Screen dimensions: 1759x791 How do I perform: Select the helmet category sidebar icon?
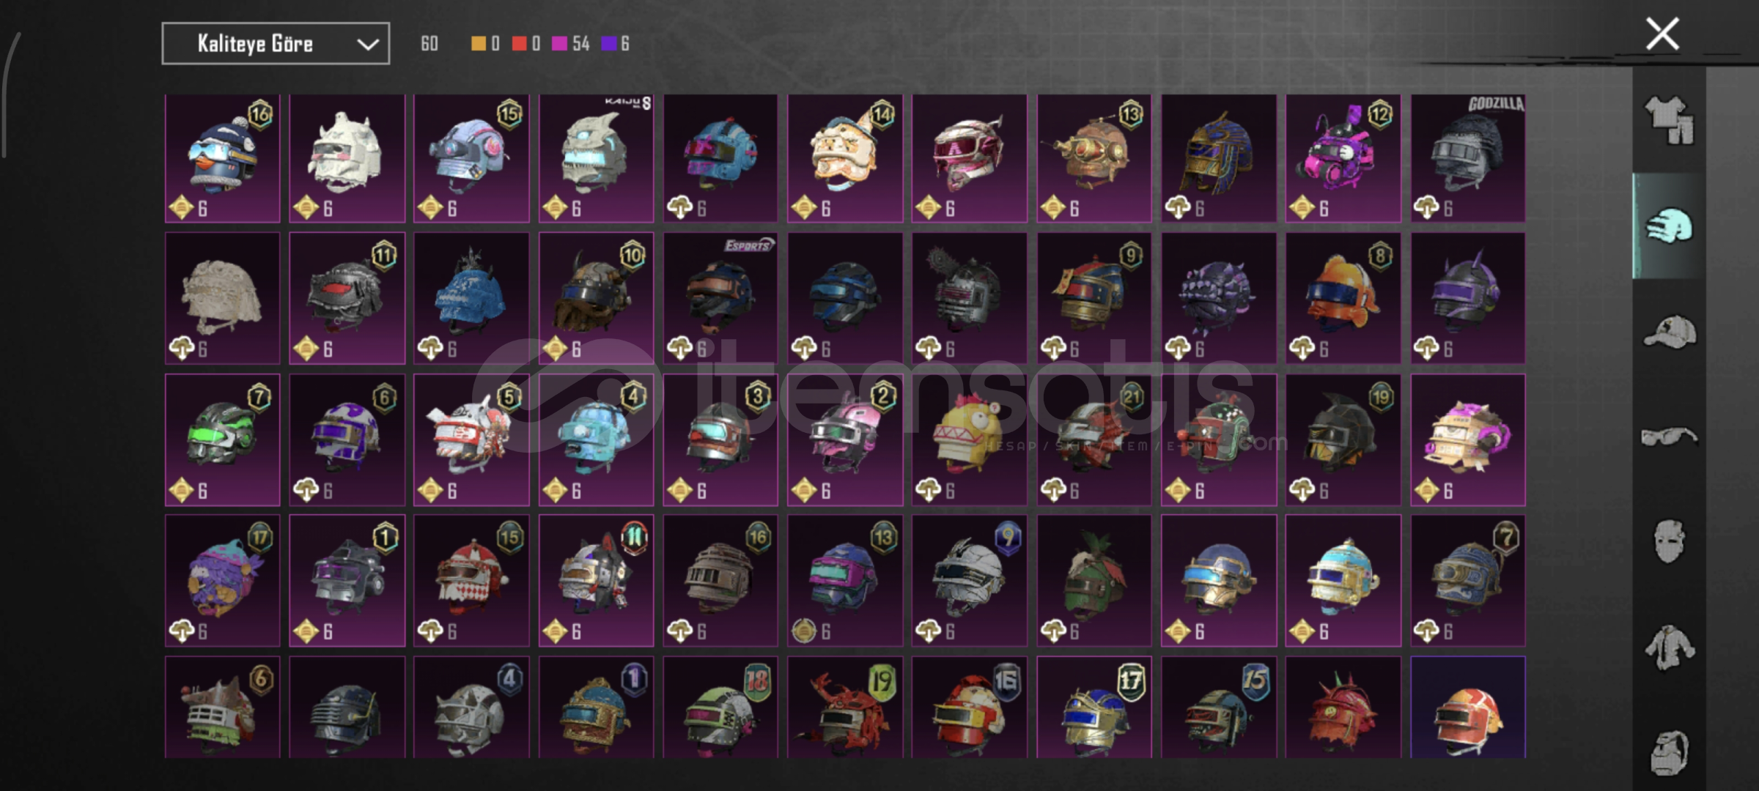[x=1670, y=226]
